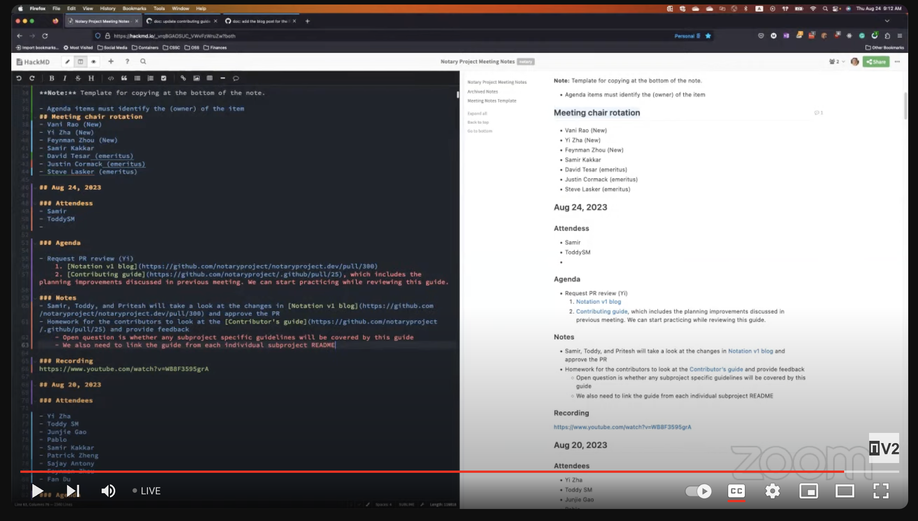Open Containers bookmarks folder
Viewport: 918px width, 521px height.
pyautogui.click(x=145, y=47)
